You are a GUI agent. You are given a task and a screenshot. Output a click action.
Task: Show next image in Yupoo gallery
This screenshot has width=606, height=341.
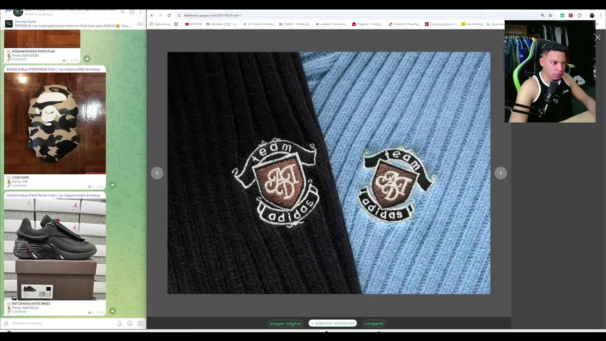tap(500, 173)
